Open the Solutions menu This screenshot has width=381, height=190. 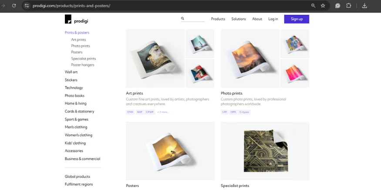(239, 19)
